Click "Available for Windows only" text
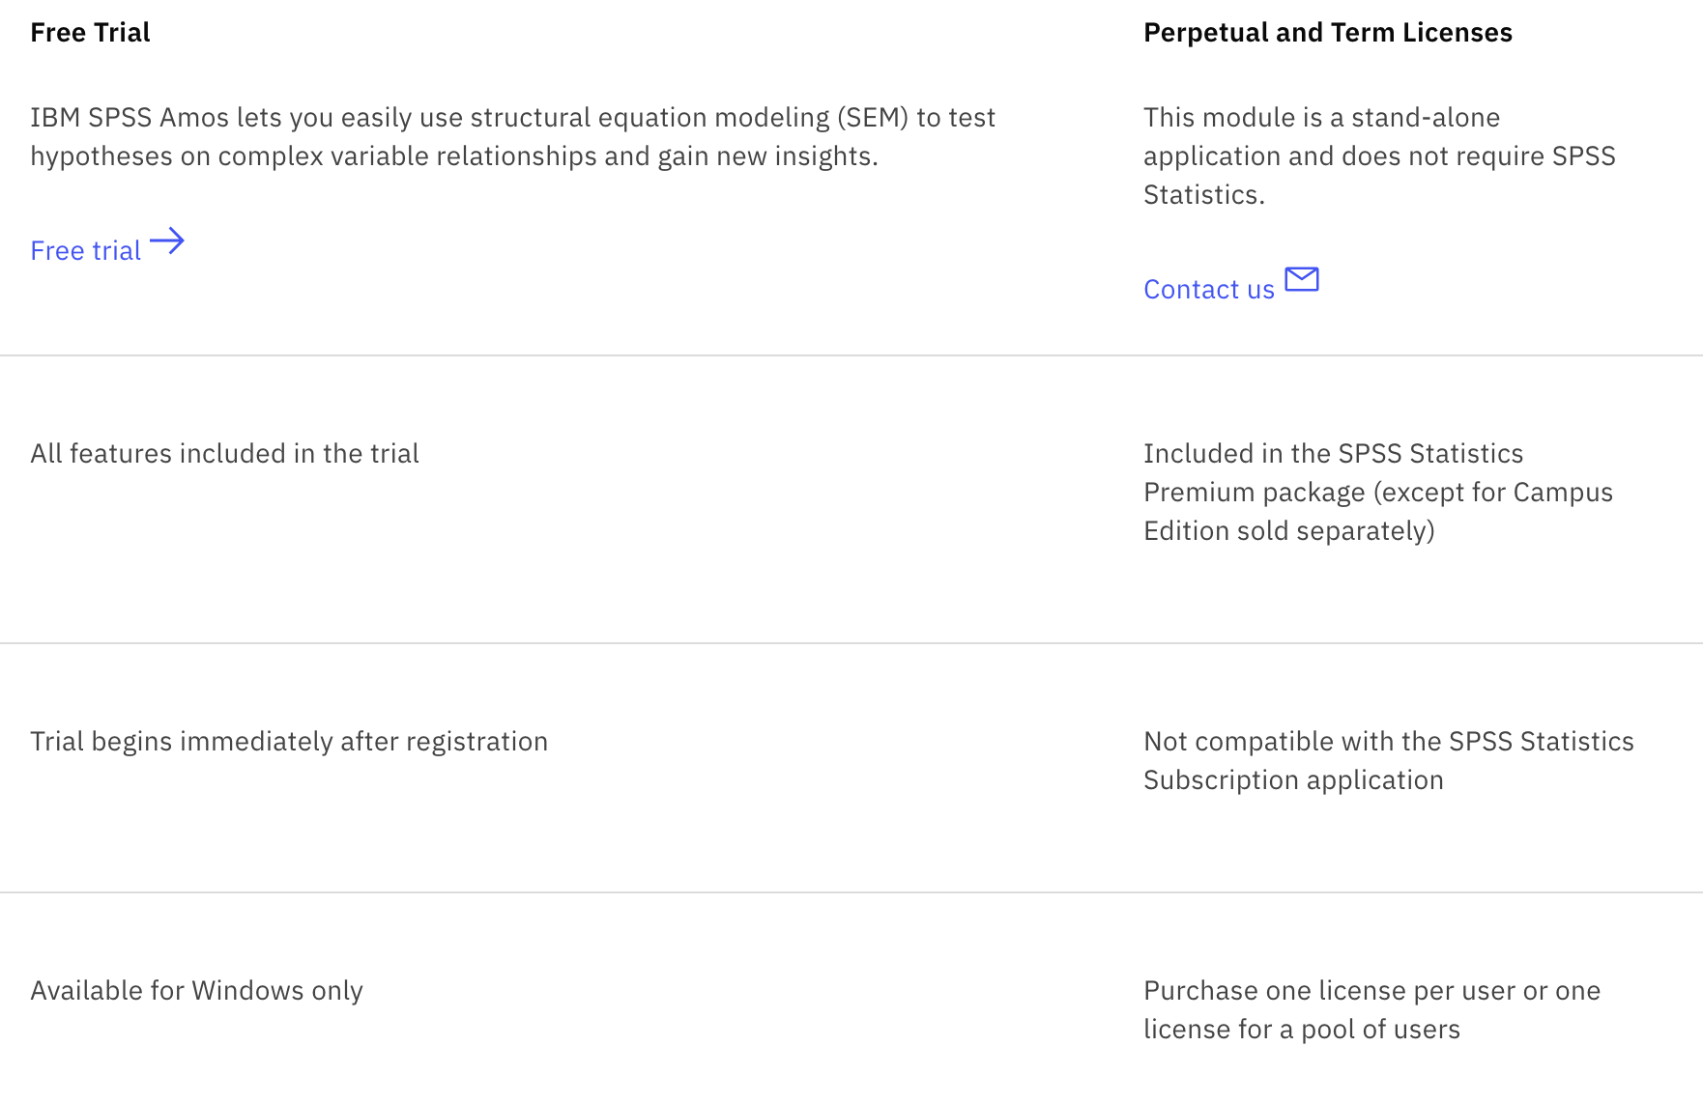1703x1103 pixels. (x=196, y=991)
